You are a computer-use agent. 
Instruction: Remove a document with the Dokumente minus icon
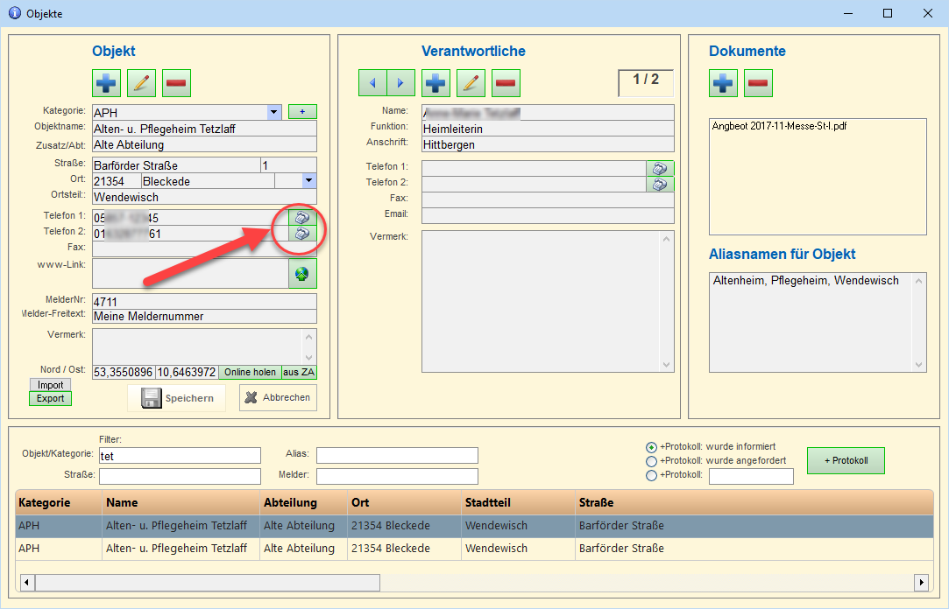(x=758, y=83)
